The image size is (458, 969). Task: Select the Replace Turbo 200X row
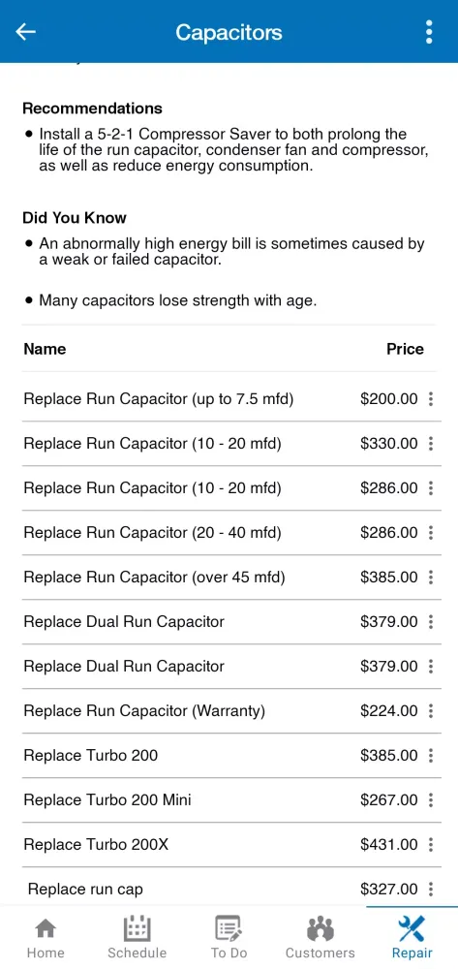231,844
